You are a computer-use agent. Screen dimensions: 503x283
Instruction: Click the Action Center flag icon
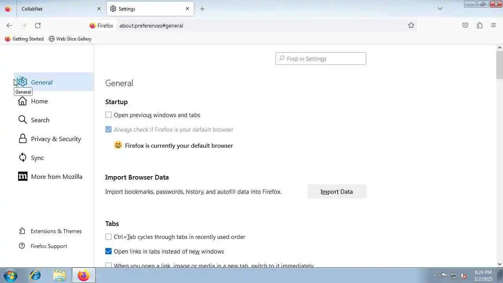pos(444,276)
